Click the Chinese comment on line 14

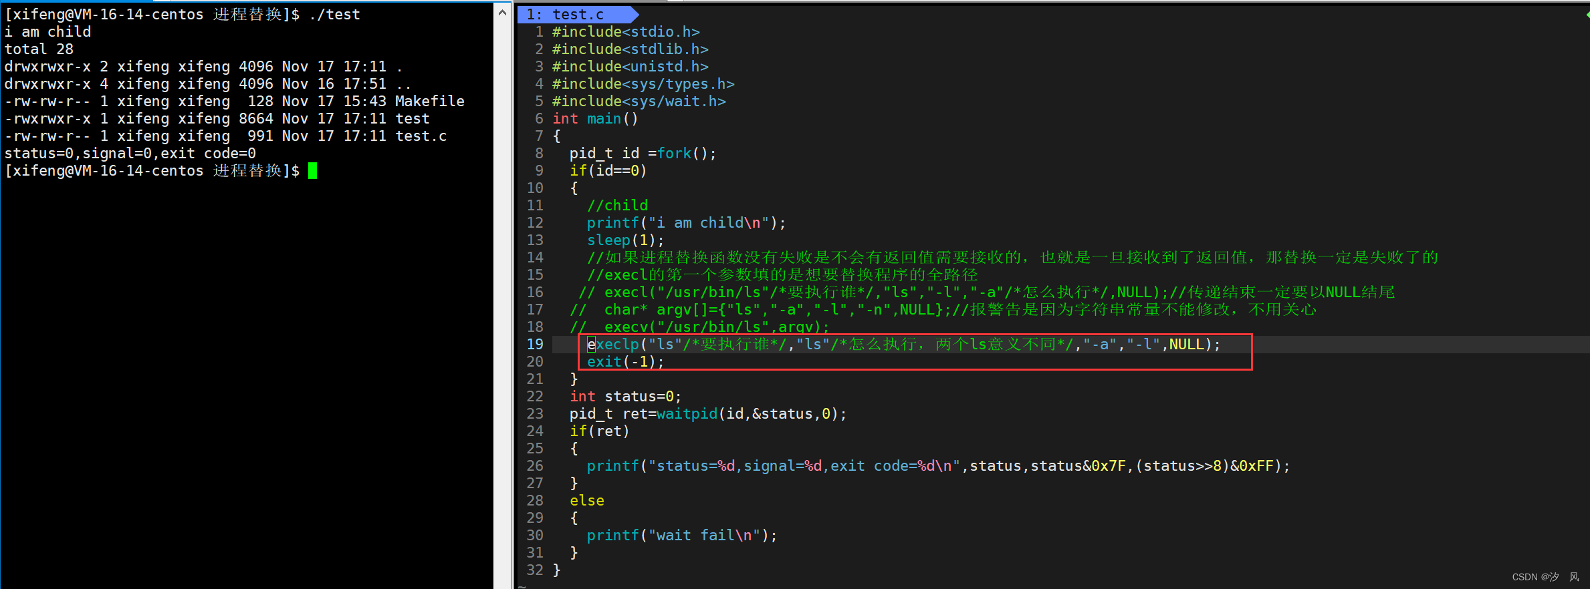(x=1012, y=258)
